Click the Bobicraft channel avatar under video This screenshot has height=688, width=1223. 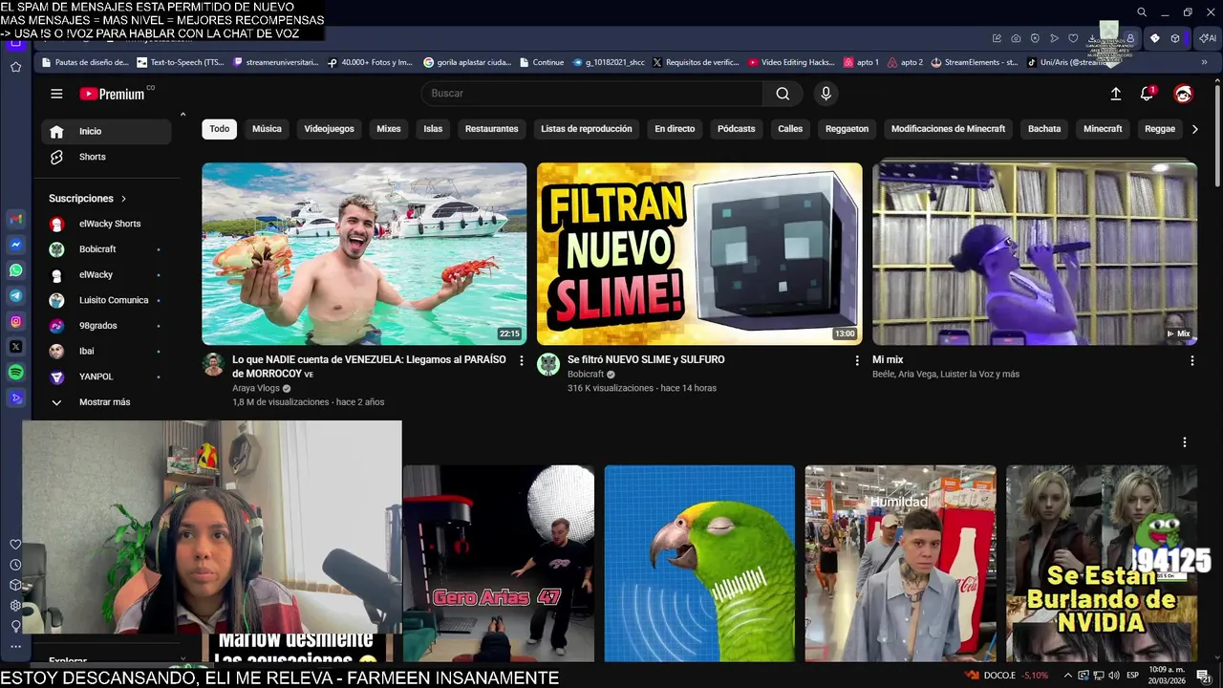[x=548, y=364]
